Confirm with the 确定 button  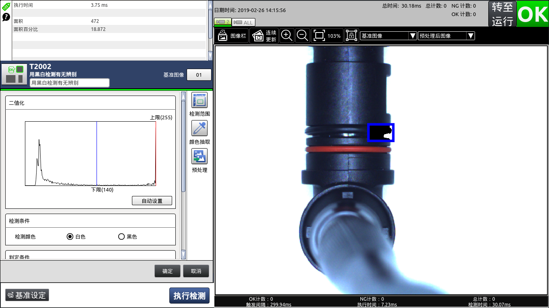click(167, 271)
